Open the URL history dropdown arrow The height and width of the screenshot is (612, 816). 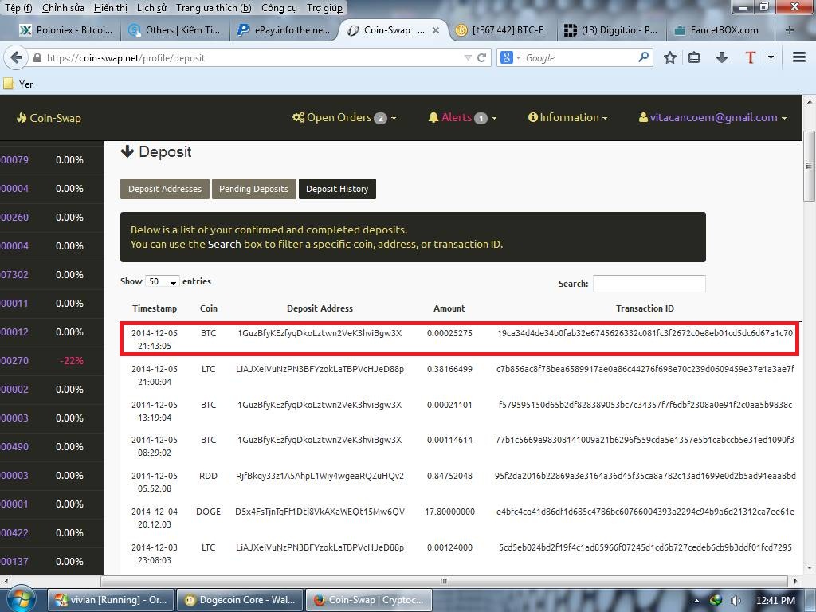[467, 57]
